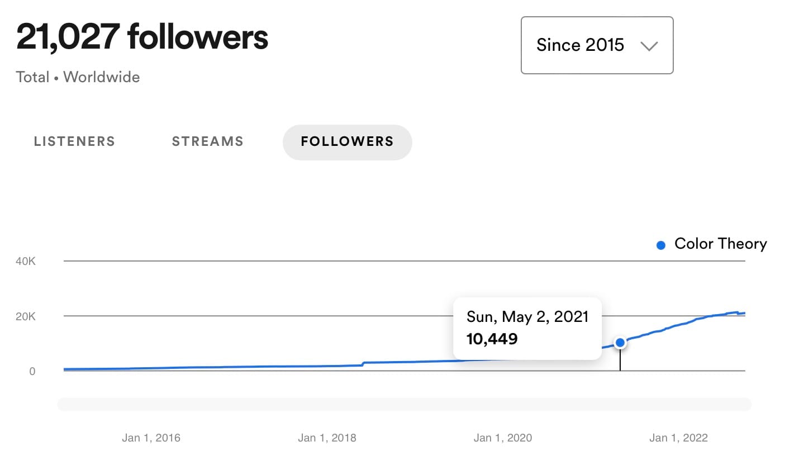Switch to the STREAMS tab
This screenshot has width=785, height=465.
tap(207, 141)
